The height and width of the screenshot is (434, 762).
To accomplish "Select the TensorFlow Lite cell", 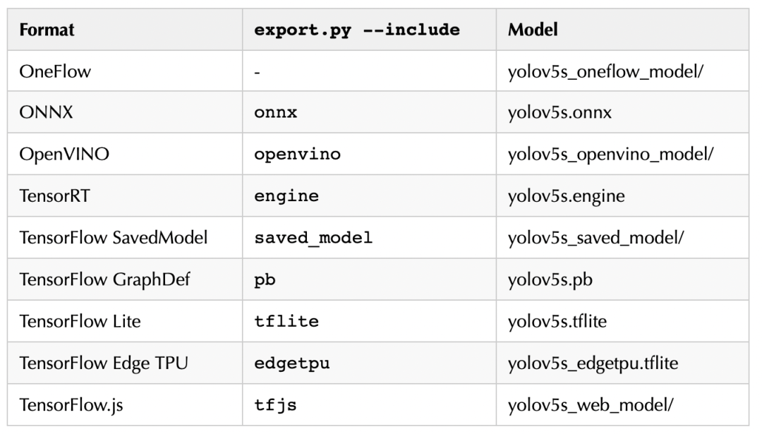I will (80, 322).
